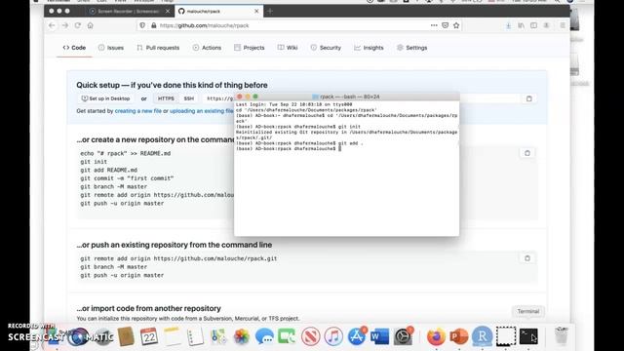624x351 pixels.
Task: Close the malouche/rpack tab
Action: click(x=256, y=11)
